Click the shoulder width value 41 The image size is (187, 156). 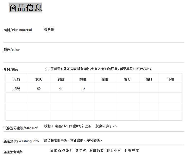point(61,89)
